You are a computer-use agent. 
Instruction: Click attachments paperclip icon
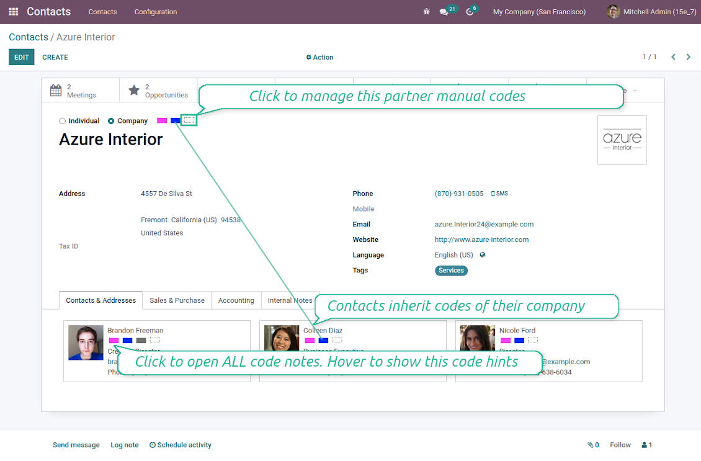[590, 445]
